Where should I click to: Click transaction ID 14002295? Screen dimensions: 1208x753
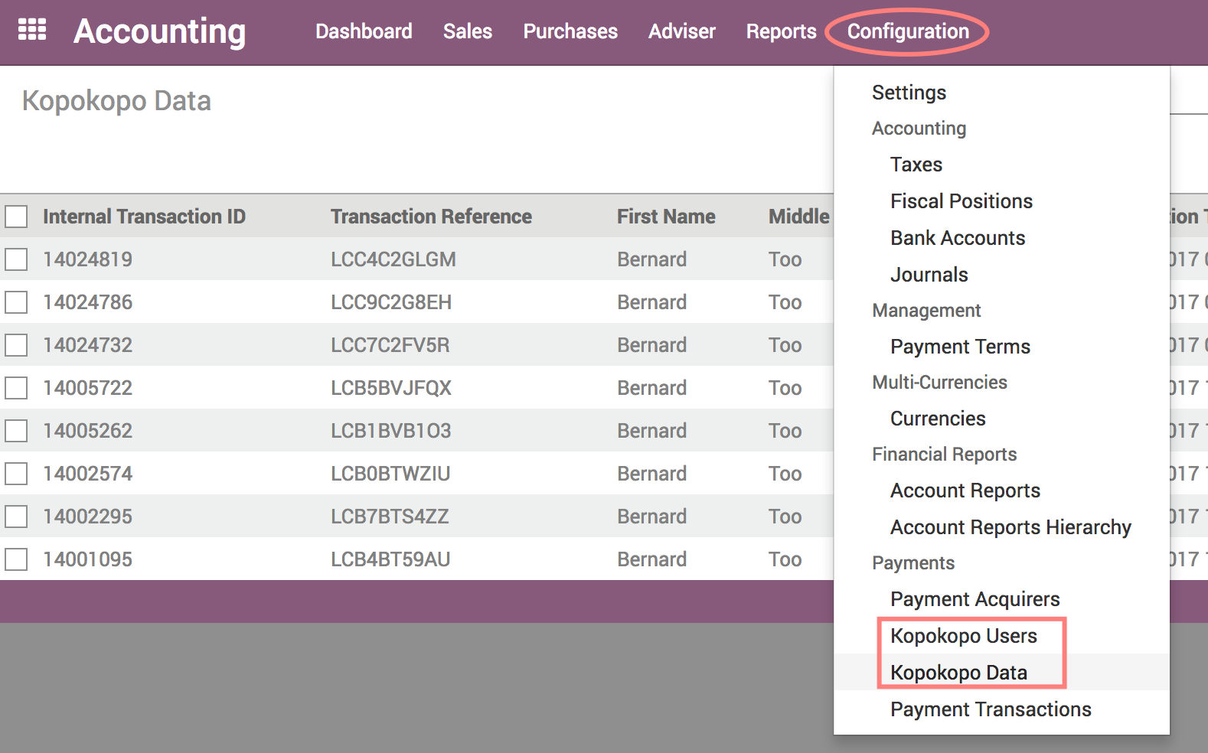point(87,517)
